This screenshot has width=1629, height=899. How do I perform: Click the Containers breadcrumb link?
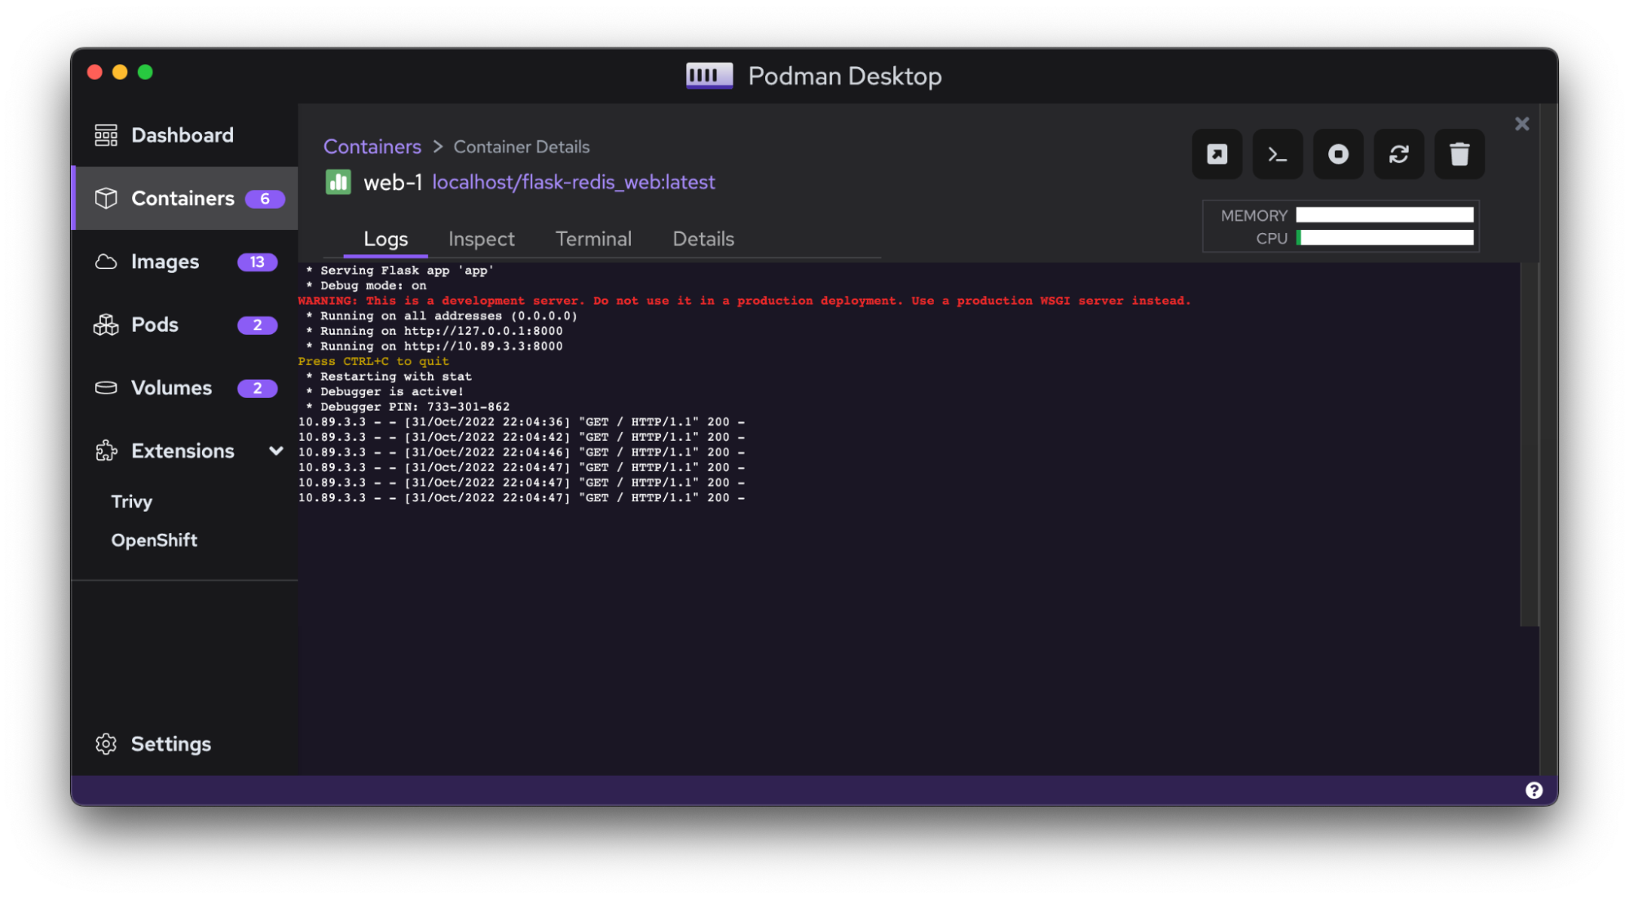(372, 147)
